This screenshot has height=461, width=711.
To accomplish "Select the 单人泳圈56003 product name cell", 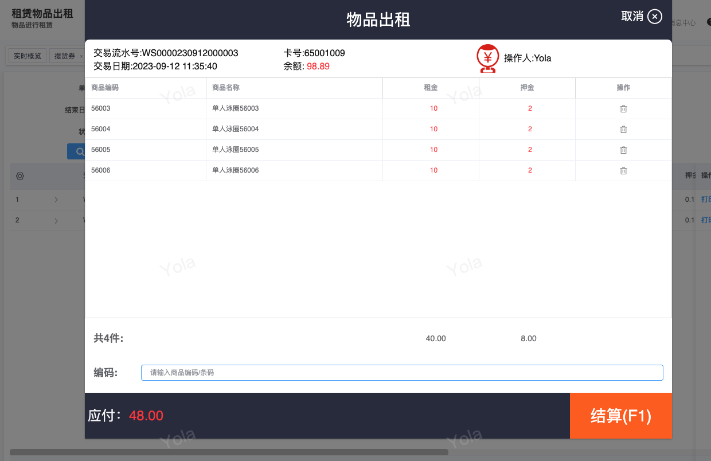I will pyautogui.click(x=236, y=108).
